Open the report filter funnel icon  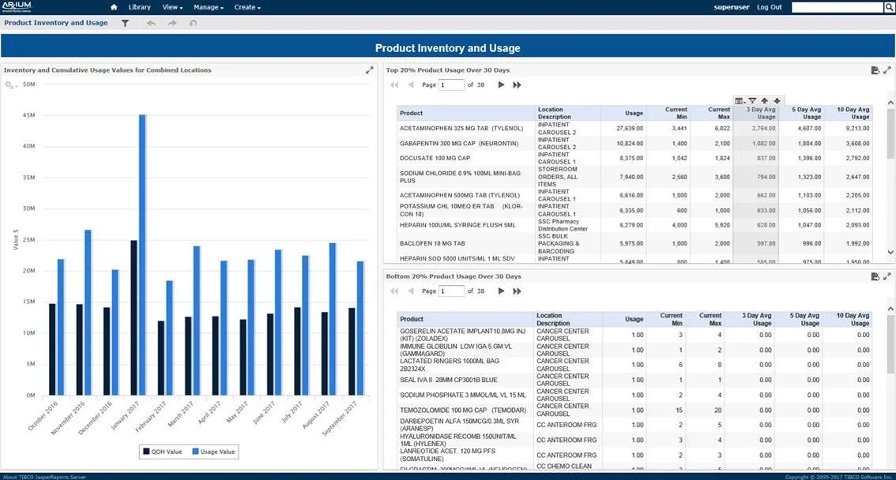point(124,23)
